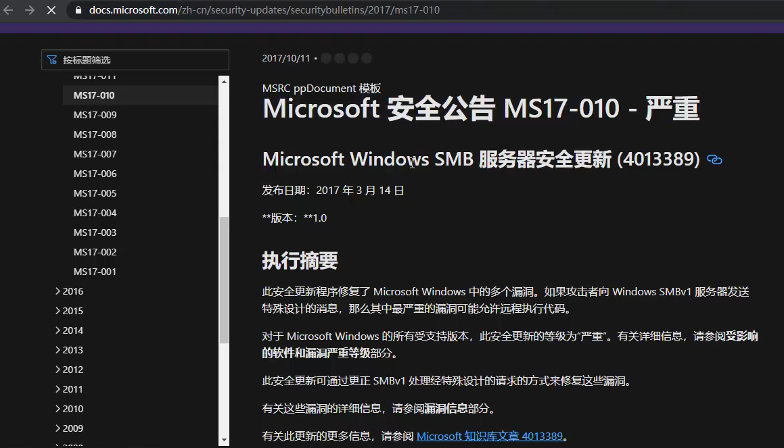Open the Microsoft 知识库文章 4013389 link
Image resolution: width=784 pixels, height=448 pixels.
pyautogui.click(x=490, y=436)
